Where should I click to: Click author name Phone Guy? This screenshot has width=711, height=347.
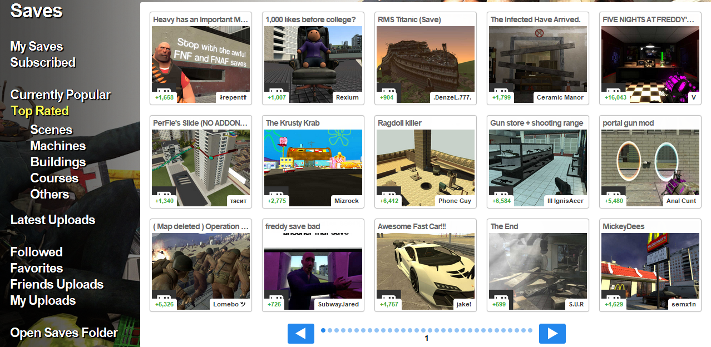[x=455, y=201]
